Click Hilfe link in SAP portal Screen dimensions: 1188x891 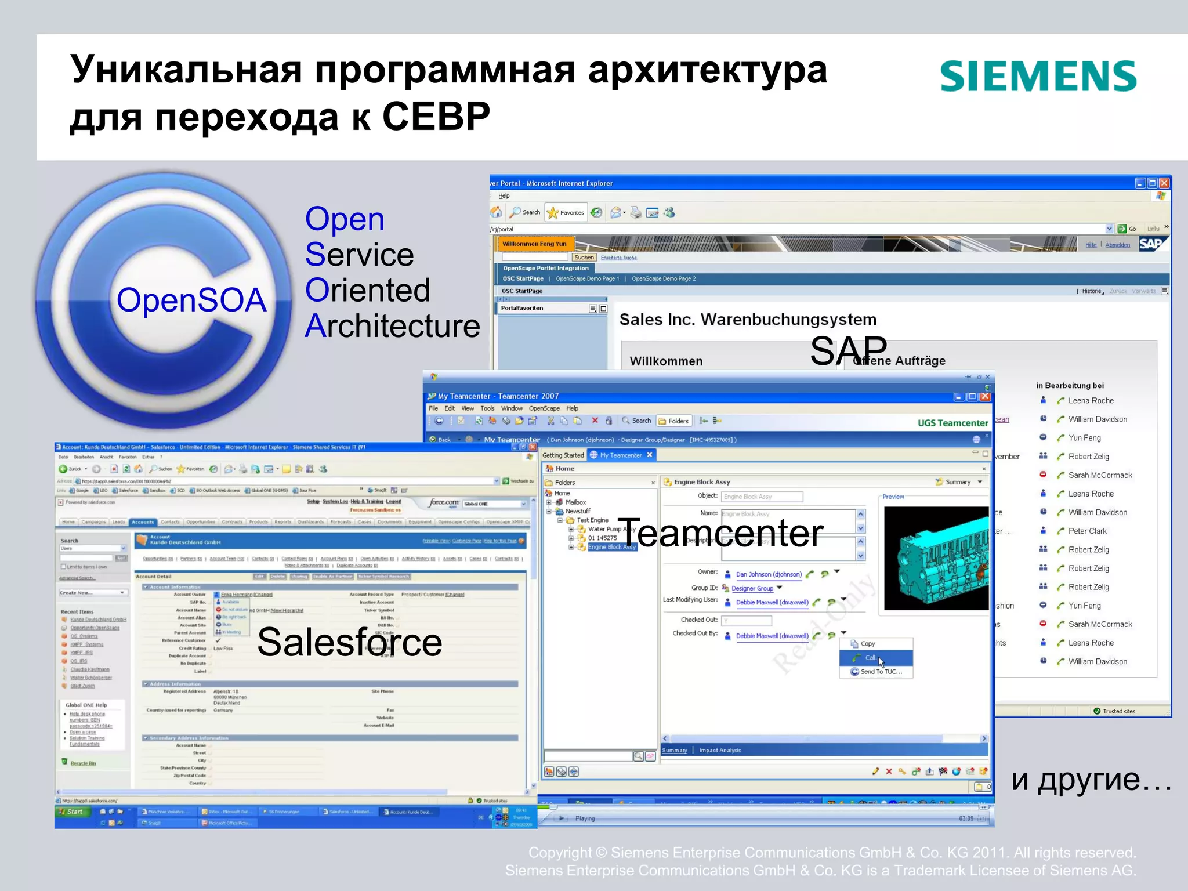point(1091,245)
